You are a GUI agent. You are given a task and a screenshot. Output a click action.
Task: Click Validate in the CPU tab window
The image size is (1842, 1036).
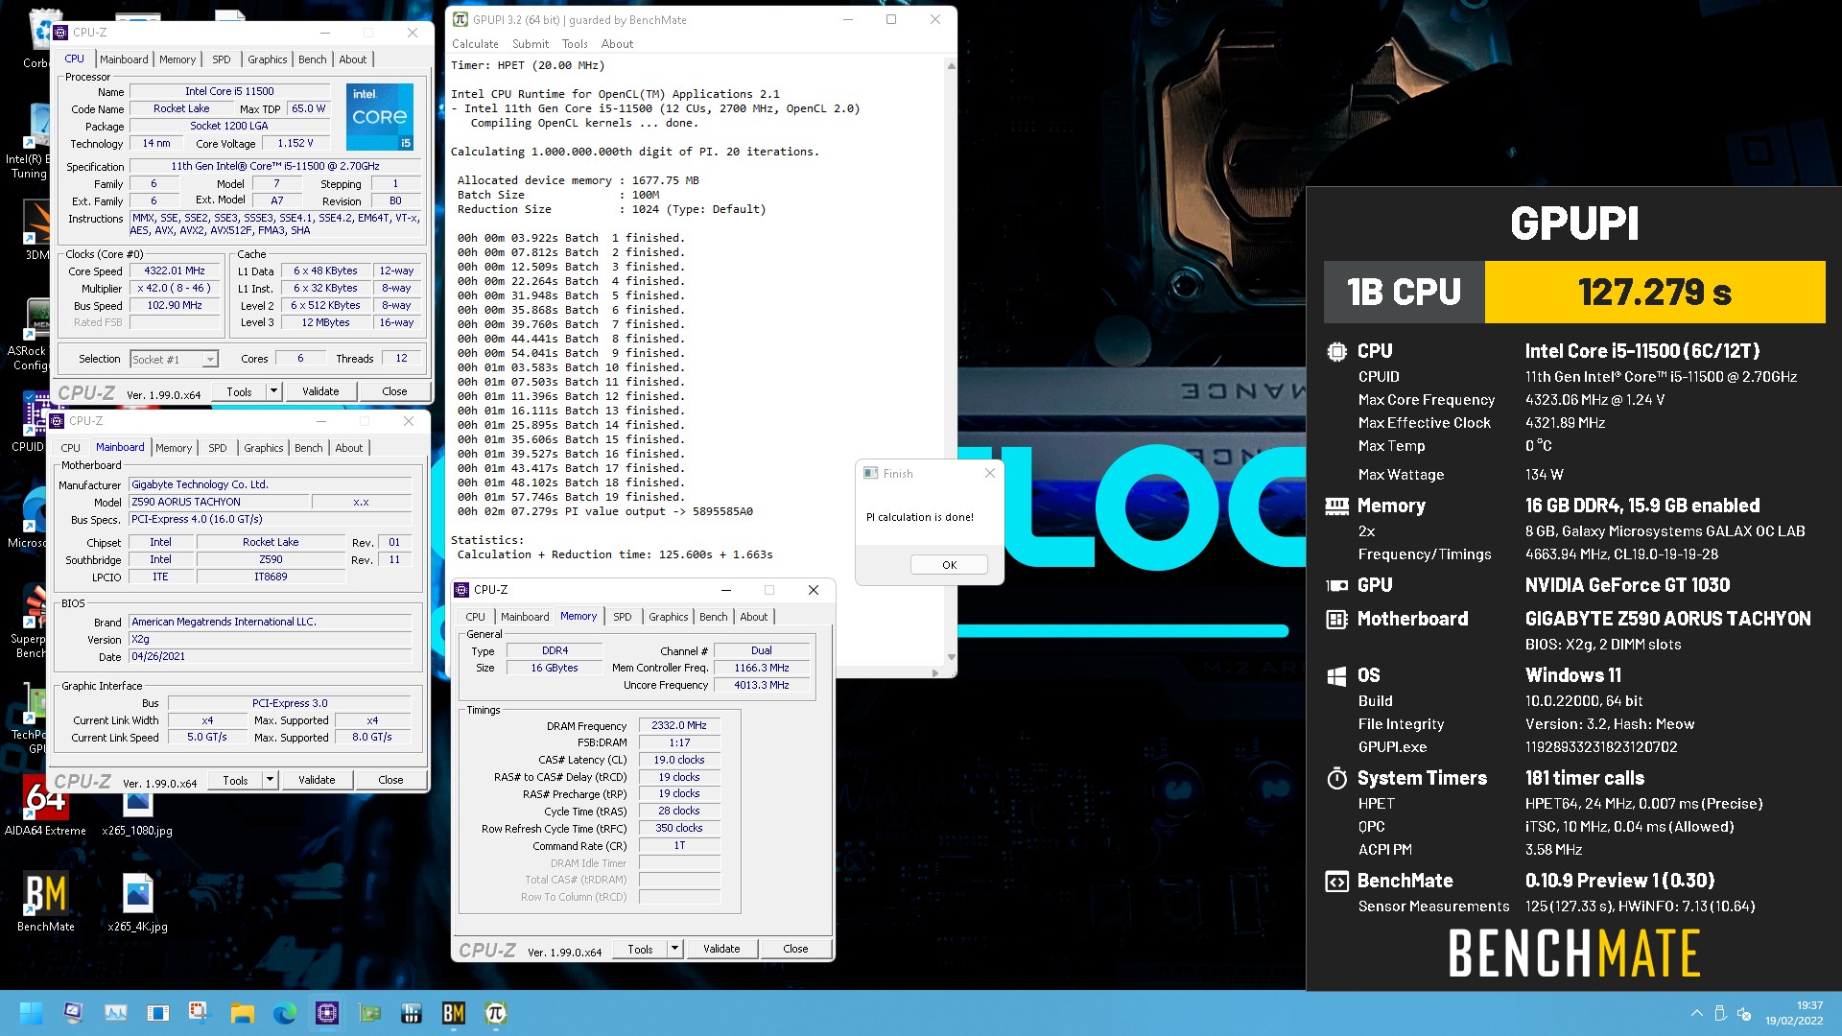(x=320, y=391)
